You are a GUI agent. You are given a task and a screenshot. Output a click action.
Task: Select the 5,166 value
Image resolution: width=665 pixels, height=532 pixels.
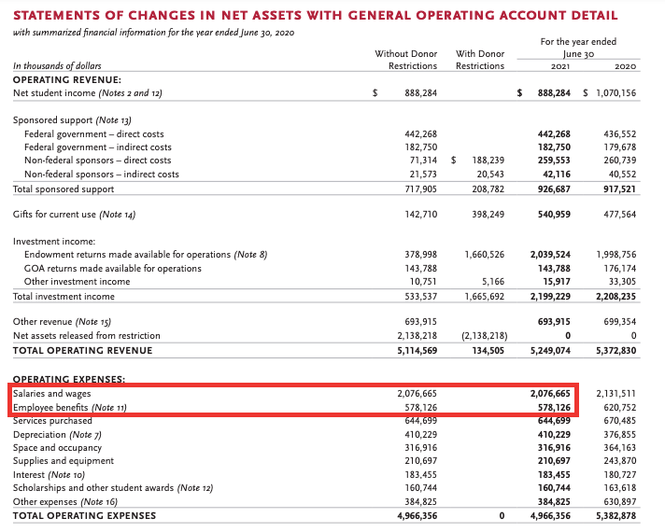click(493, 282)
